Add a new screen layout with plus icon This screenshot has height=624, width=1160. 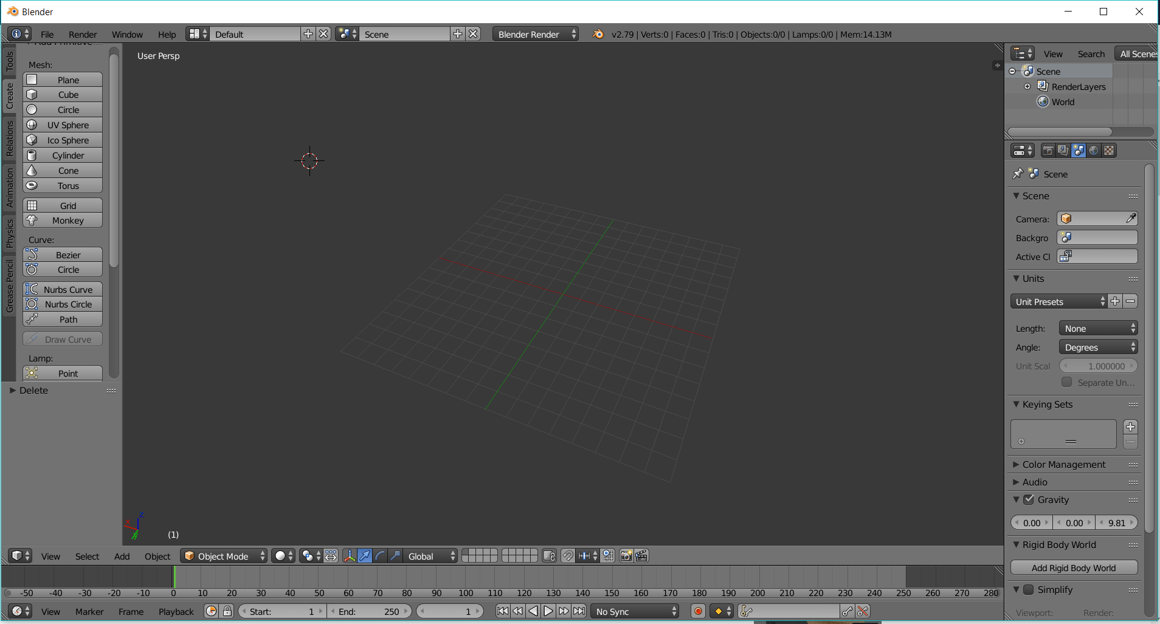(308, 34)
